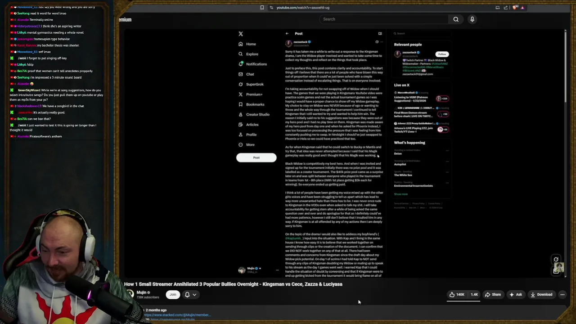Click the Live on X heading

click(402, 85)
